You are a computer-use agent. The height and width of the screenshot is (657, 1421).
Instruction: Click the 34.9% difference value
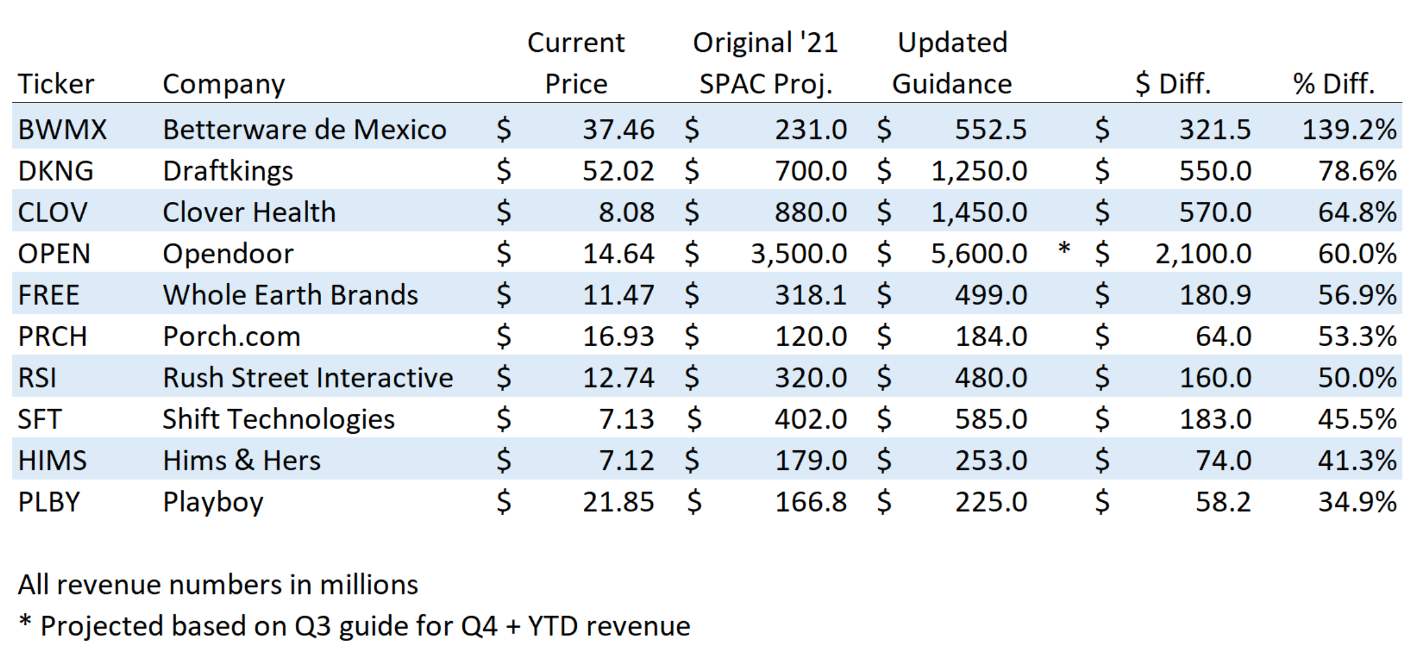pyautogui.click(x=1357, y=502)
